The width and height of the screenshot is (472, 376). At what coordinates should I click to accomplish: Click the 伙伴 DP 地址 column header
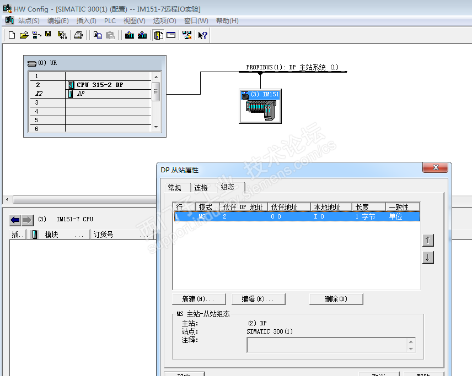click(x=244, y=207)
